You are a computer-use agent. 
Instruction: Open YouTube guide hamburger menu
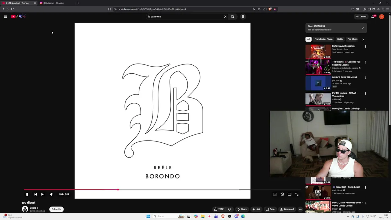coord(5,16)
